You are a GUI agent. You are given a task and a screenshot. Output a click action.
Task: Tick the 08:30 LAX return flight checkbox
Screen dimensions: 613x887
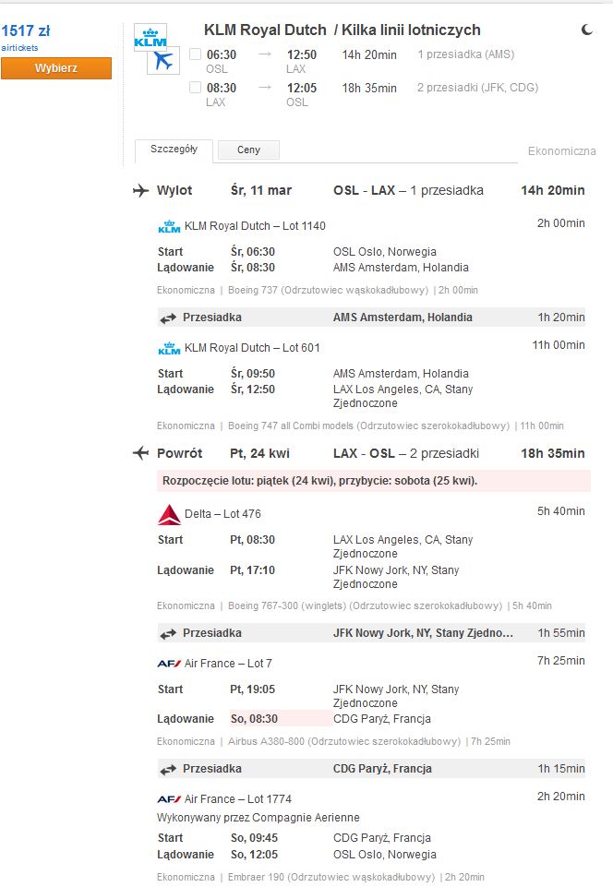pyautogui.click(x=196, y=88)
